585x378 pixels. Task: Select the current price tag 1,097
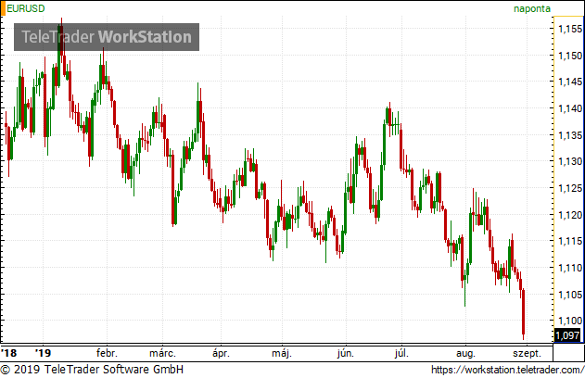[567, 335]
